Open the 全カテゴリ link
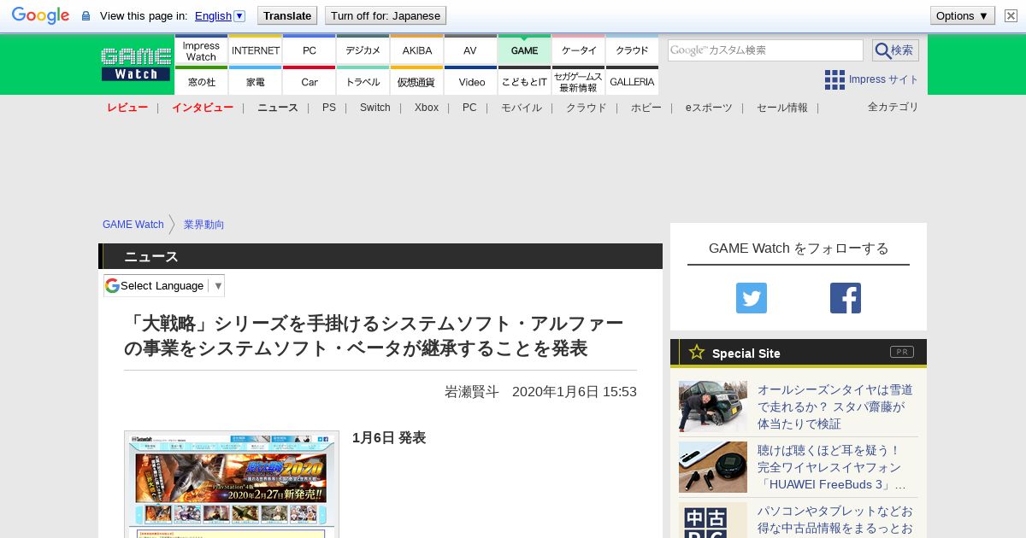The height and width of the screenshot is (538, 1026). point(893,107)
